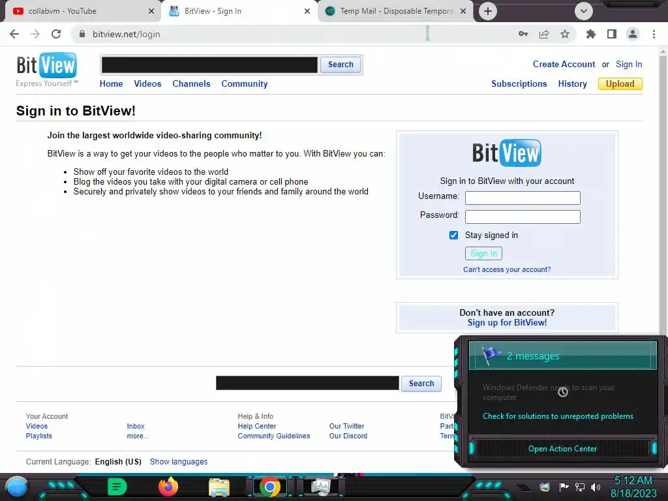Open the tab search dropdown arrow

[584, 11]
